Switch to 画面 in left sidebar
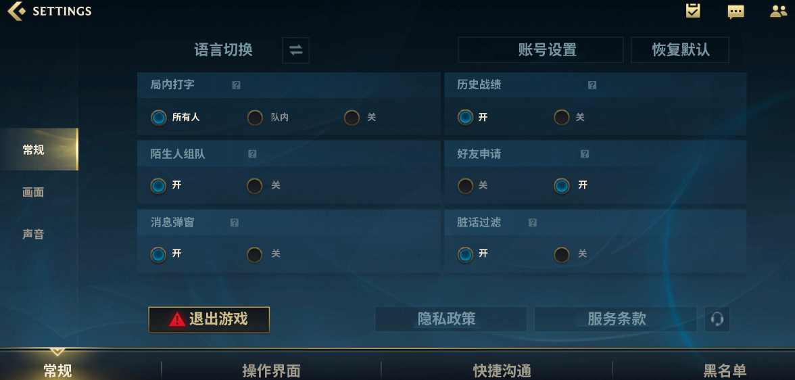 tap(34, 192)
